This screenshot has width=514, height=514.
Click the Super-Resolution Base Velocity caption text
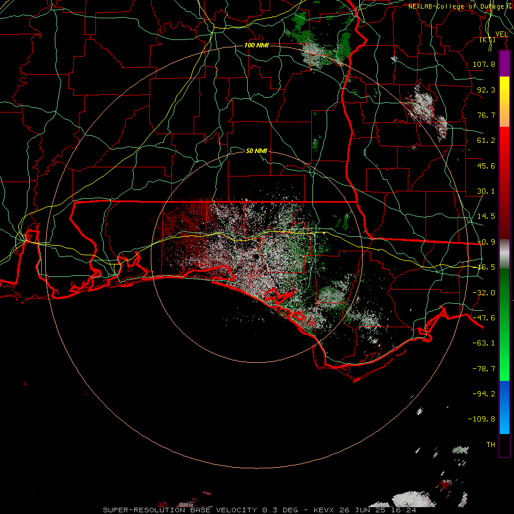point(260,510)
